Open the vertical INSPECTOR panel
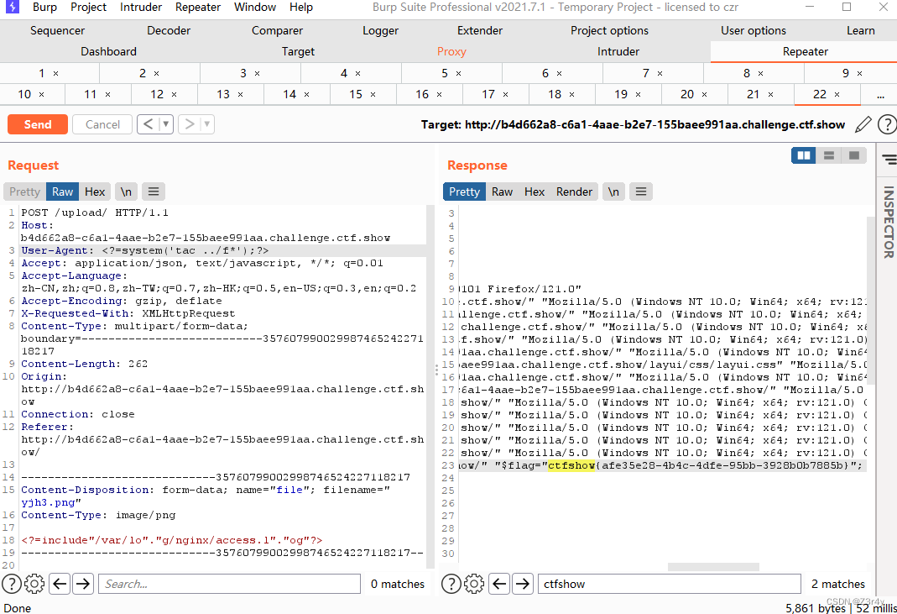 pyautogui.click(x=888, y=222)
